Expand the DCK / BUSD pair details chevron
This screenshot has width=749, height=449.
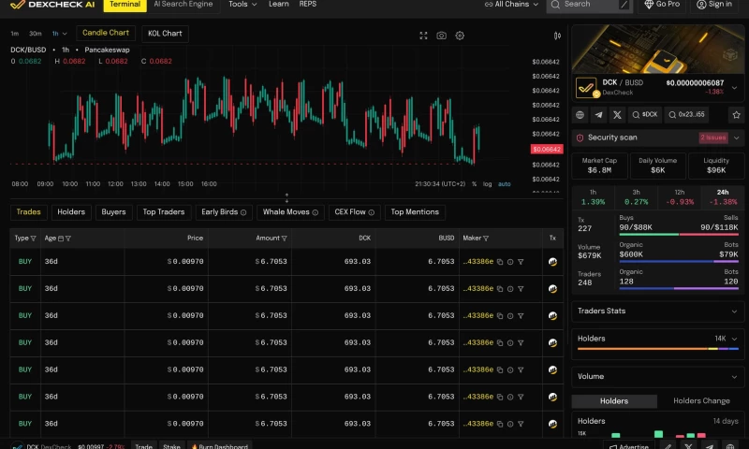[735, 88]
